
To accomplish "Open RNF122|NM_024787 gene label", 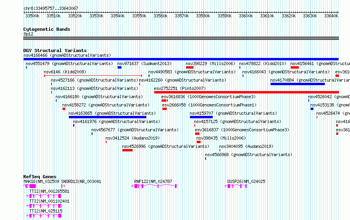I will pyautogui.click(x=153, y=181).
